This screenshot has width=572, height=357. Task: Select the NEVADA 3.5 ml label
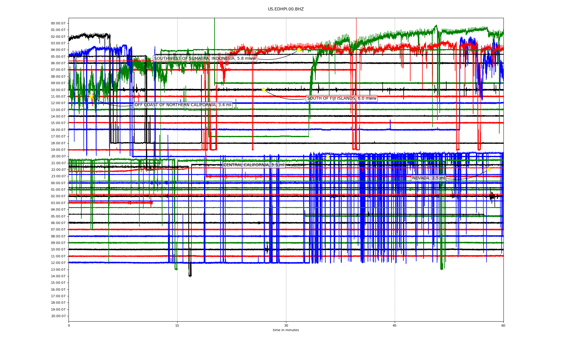428,178
